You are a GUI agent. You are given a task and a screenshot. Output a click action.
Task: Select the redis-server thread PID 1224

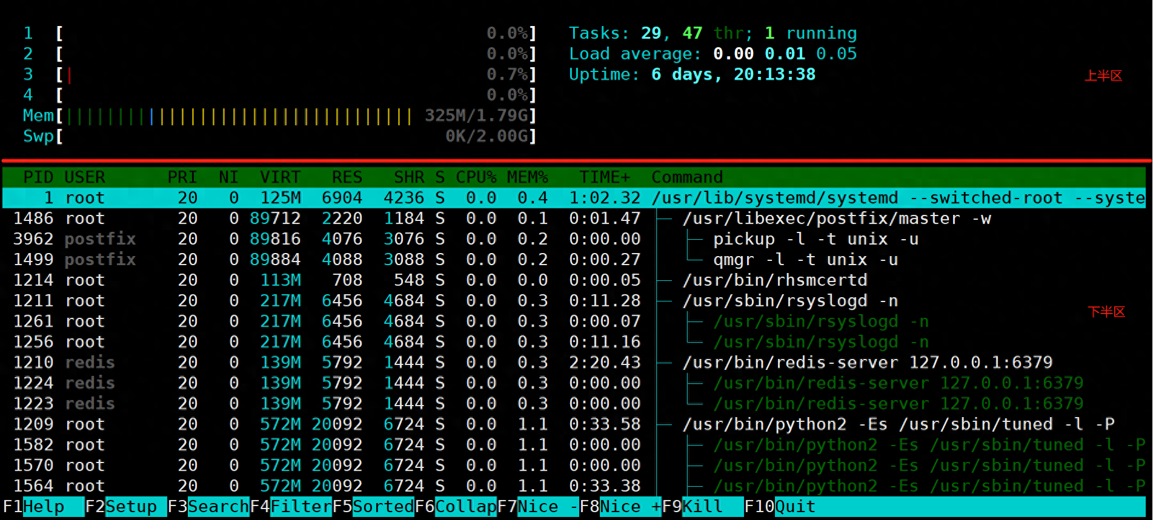pyautogui.click(x=574, y=383)
